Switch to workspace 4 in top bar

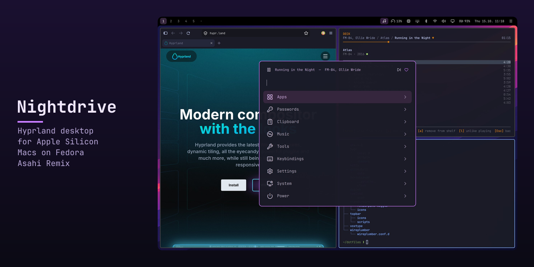tap(186, 21)
